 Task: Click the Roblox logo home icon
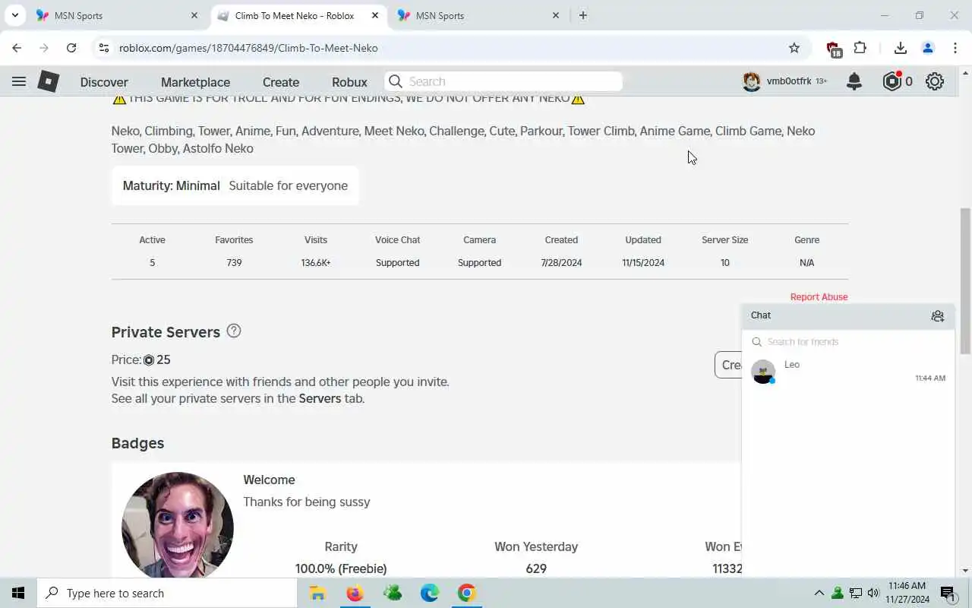[49, 81]
